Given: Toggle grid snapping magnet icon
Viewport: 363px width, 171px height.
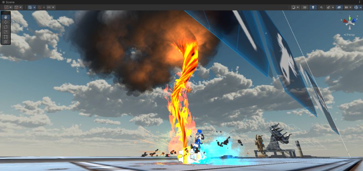Looking at the screenshot, I should coord(40,7).
